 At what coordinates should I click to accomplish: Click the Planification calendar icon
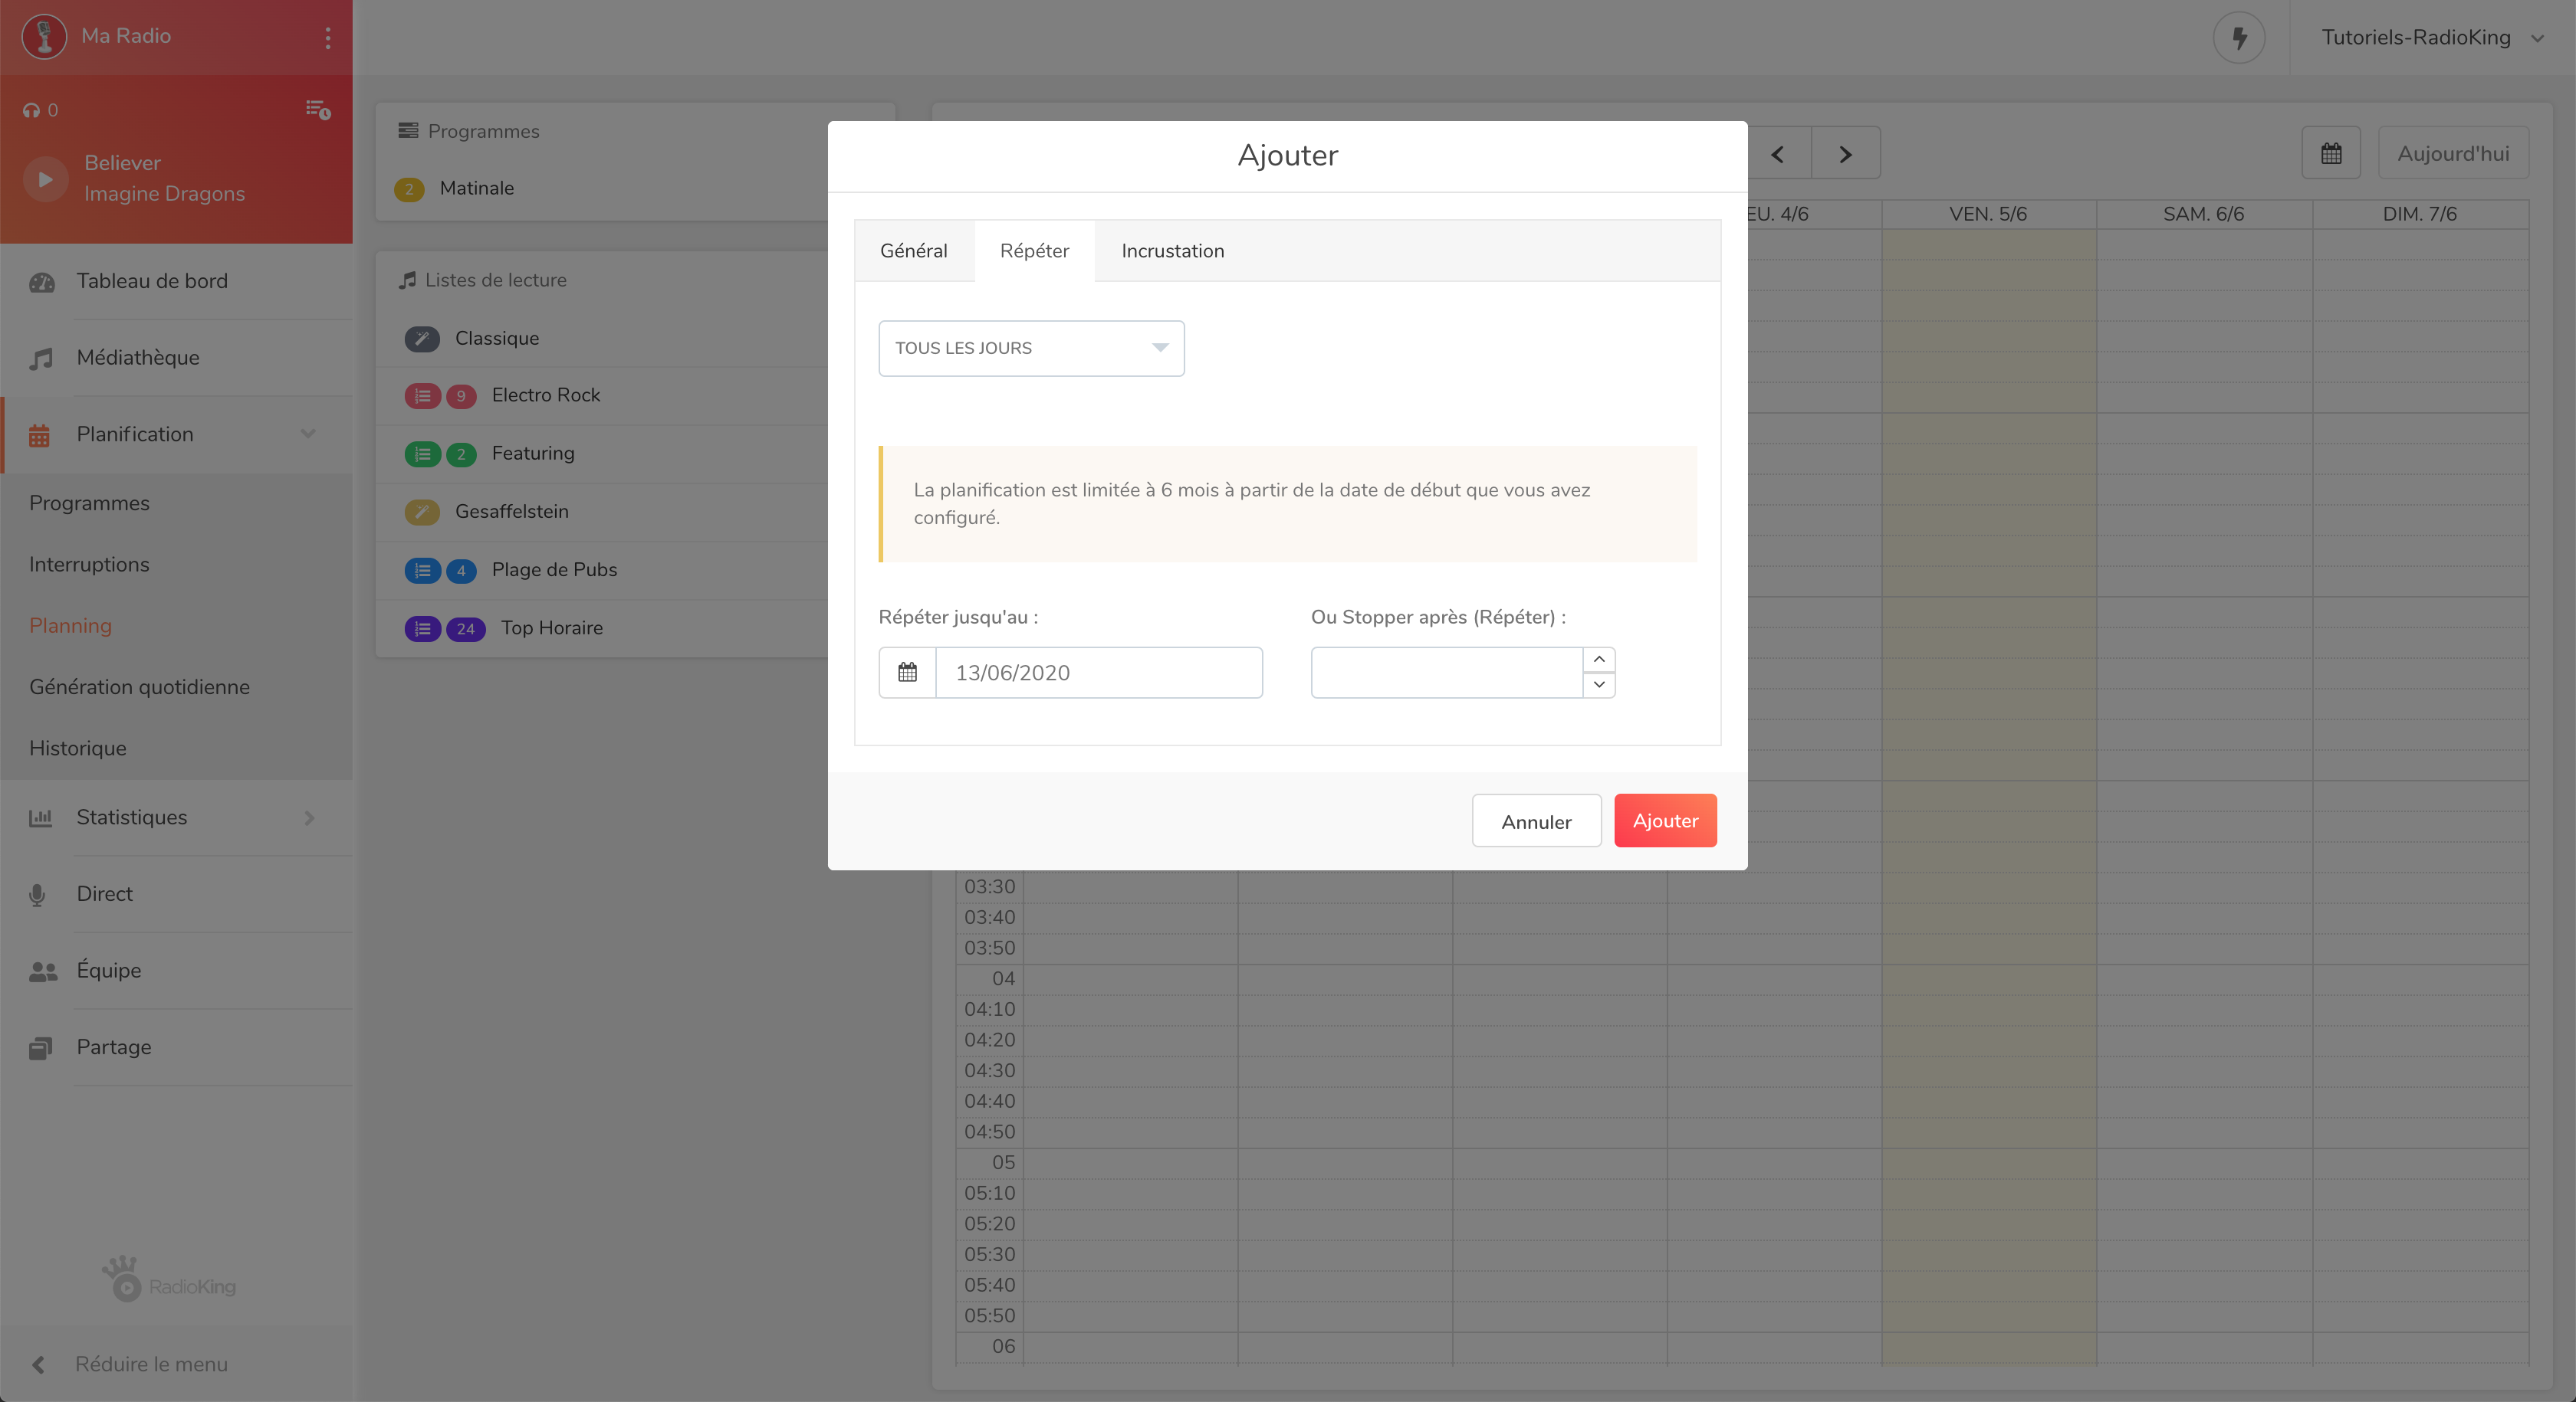(39, 434)
